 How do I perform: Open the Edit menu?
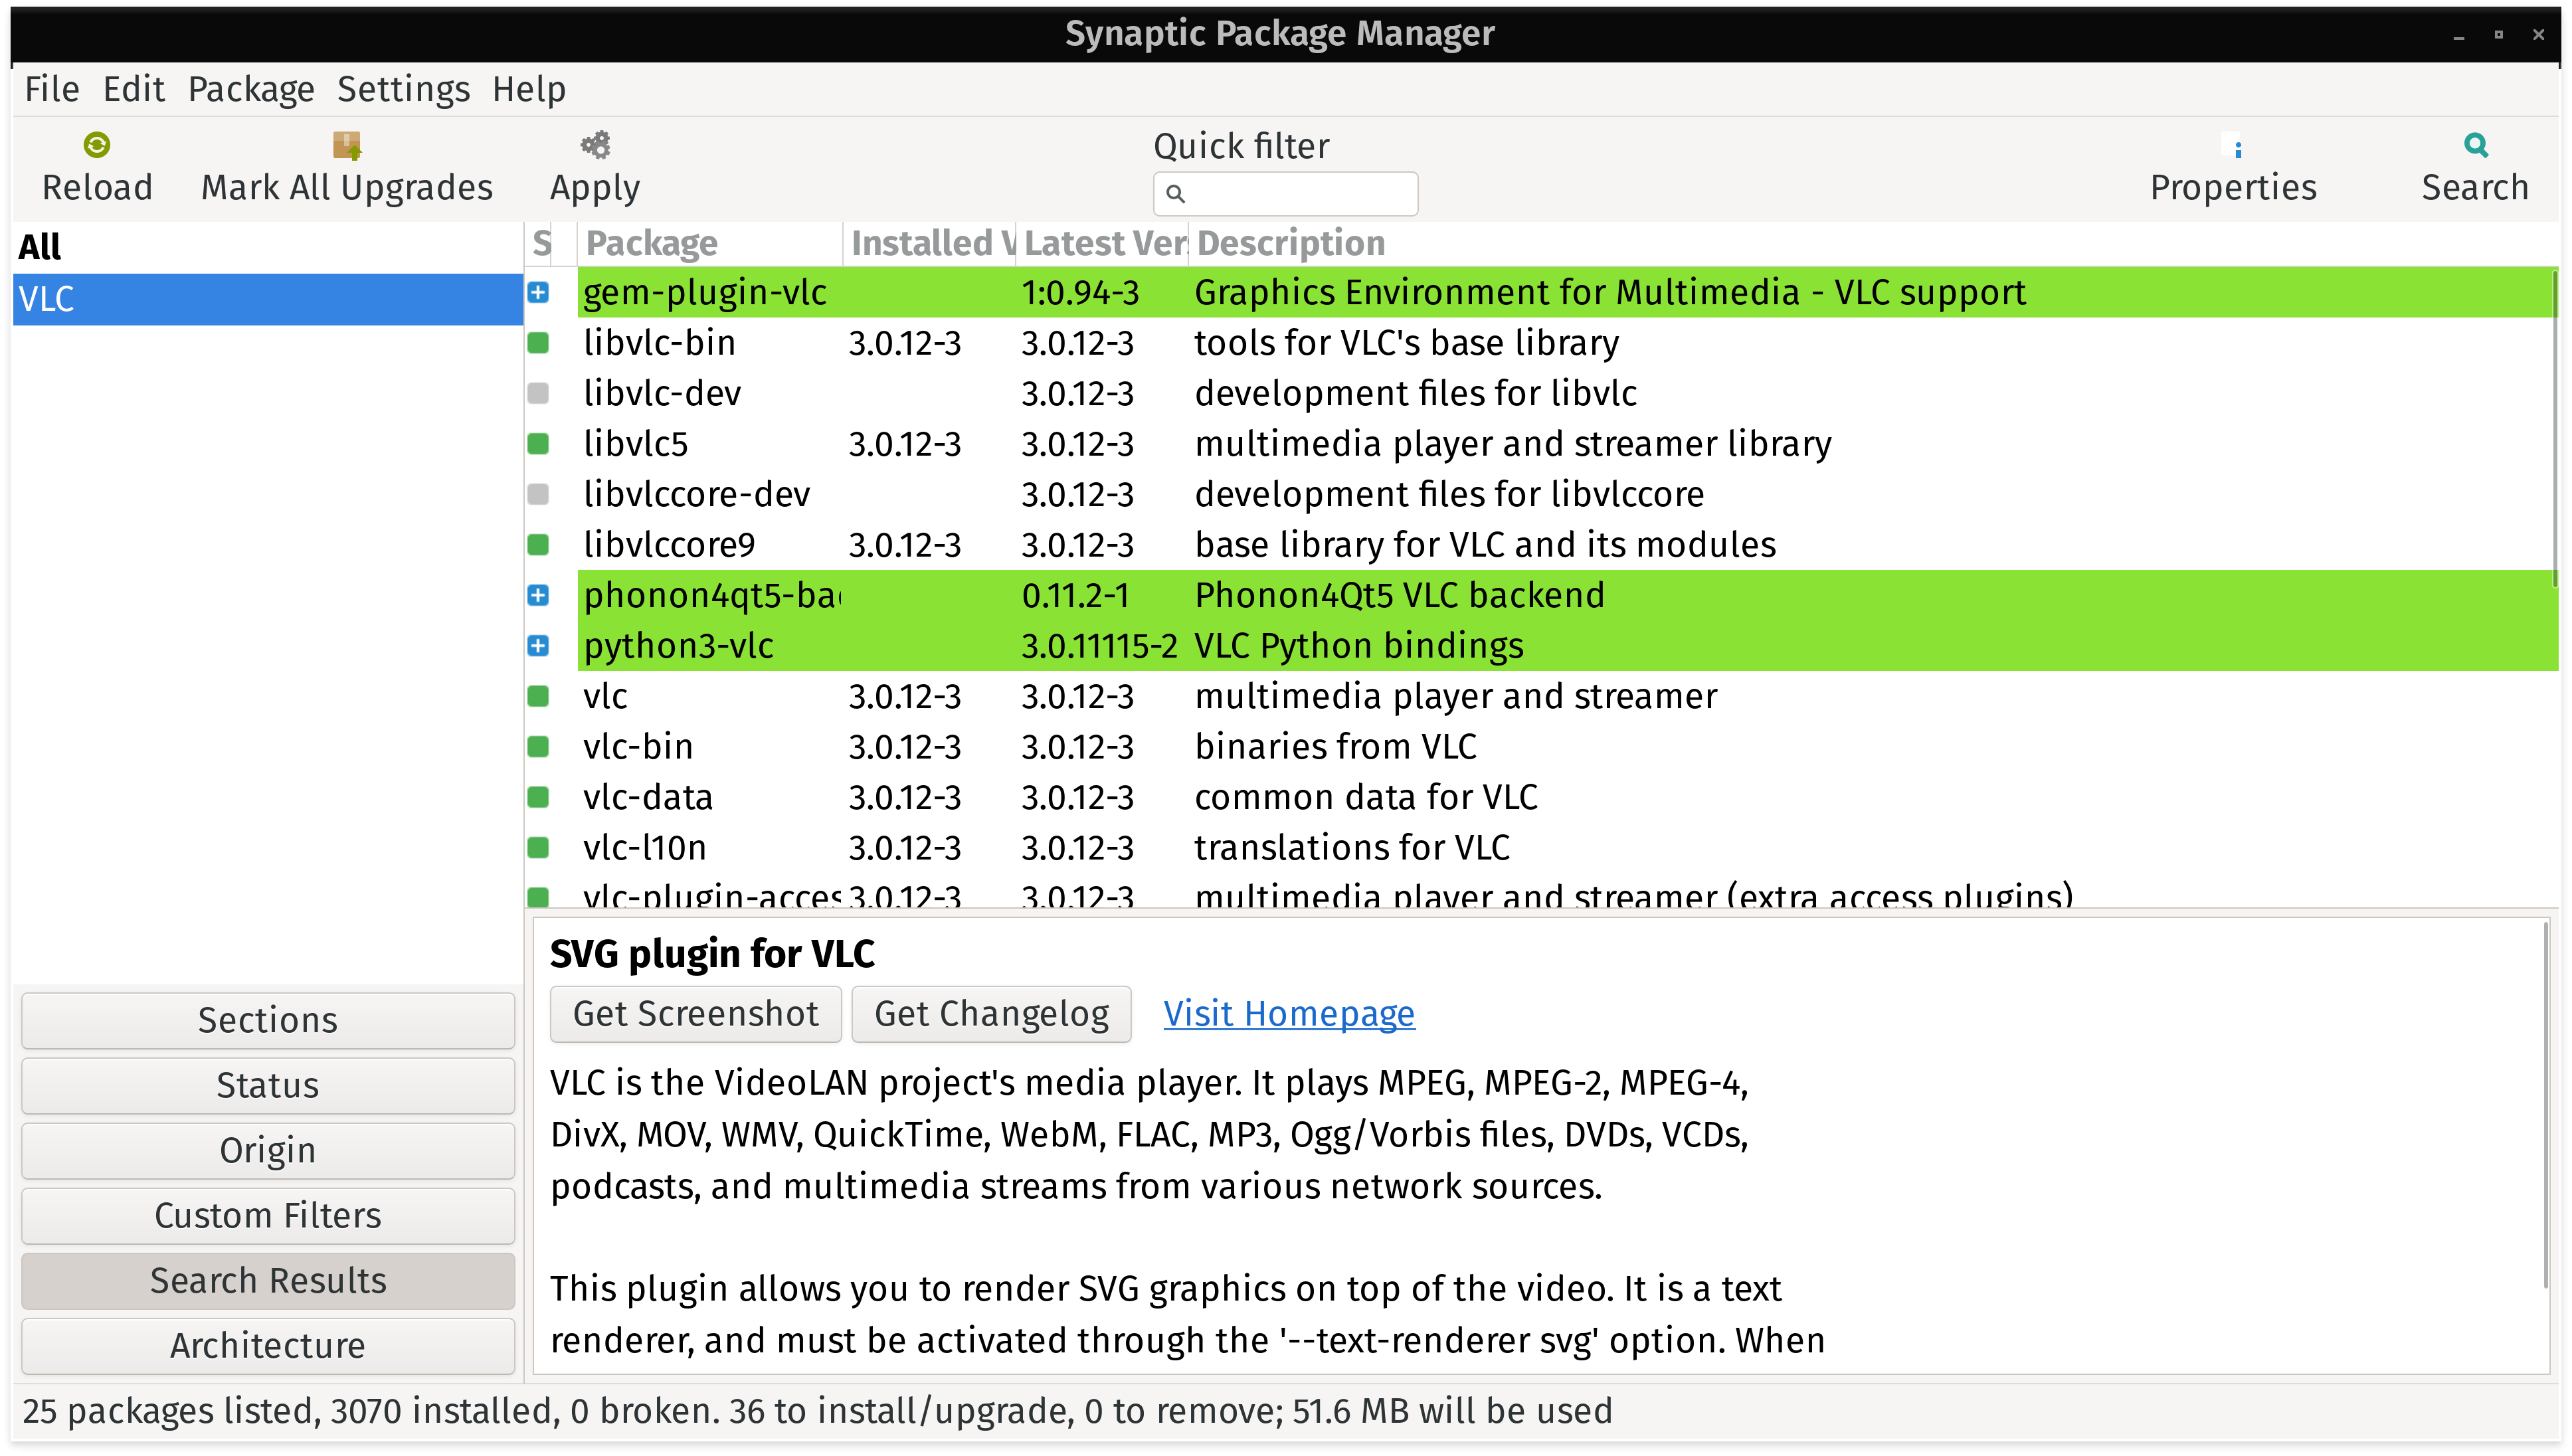tap(133, 89)
